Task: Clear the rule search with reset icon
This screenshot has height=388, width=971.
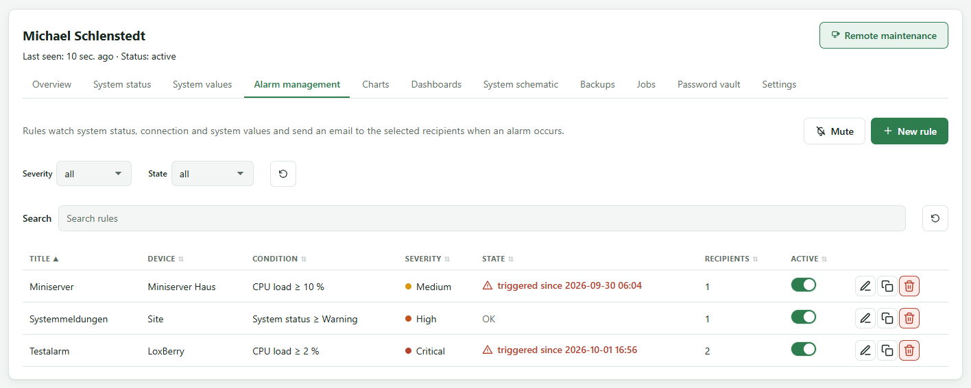Action: coord(935,218)
